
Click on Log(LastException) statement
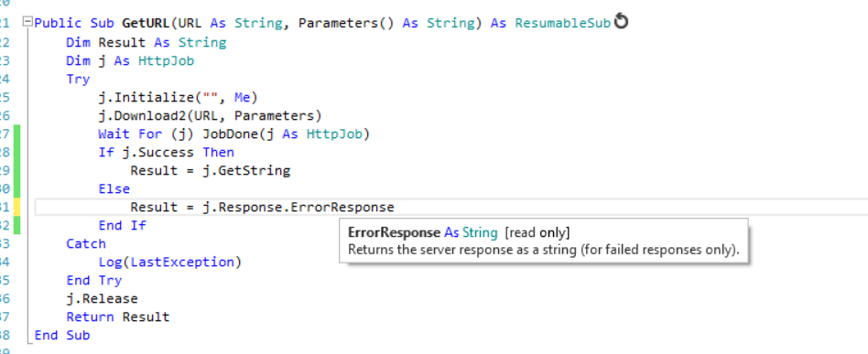click(x=170, y=263)
